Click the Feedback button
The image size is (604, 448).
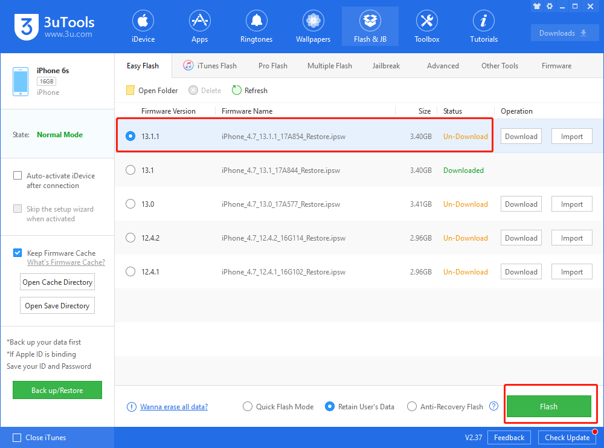tap(509, 438)
